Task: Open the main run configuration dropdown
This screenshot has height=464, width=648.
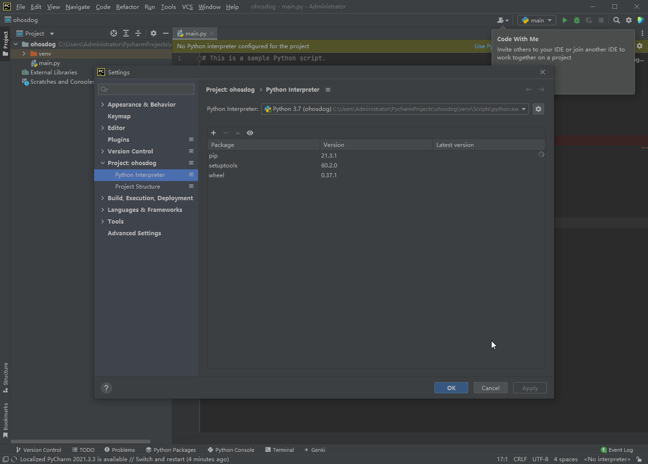Action: click(537, 20)
